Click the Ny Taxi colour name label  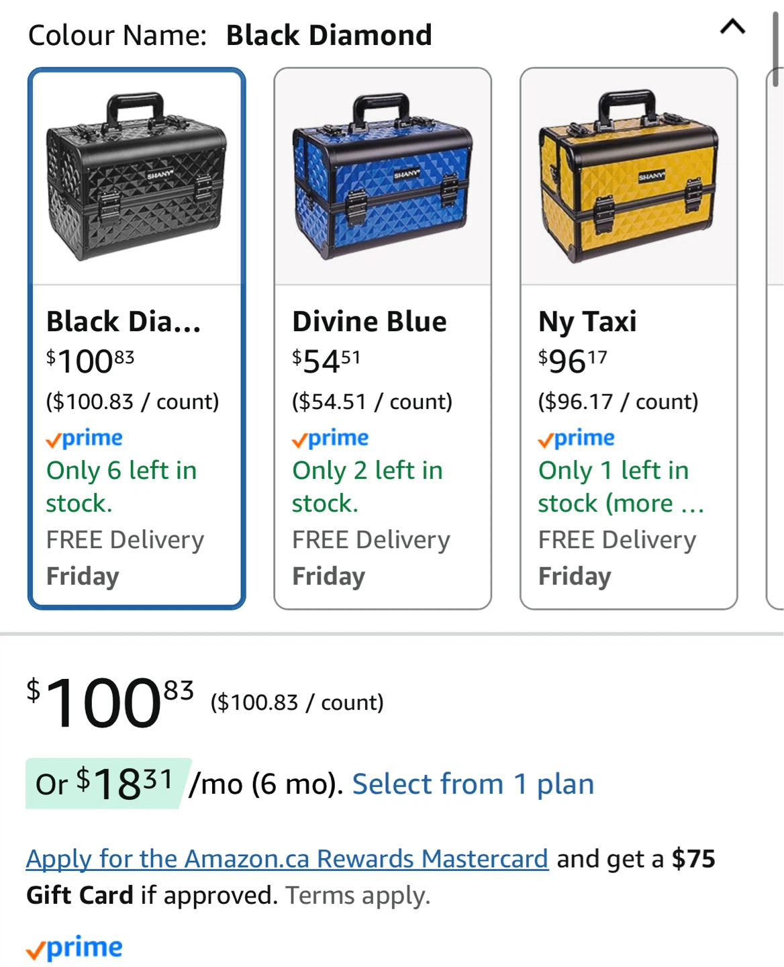(587, 322)
